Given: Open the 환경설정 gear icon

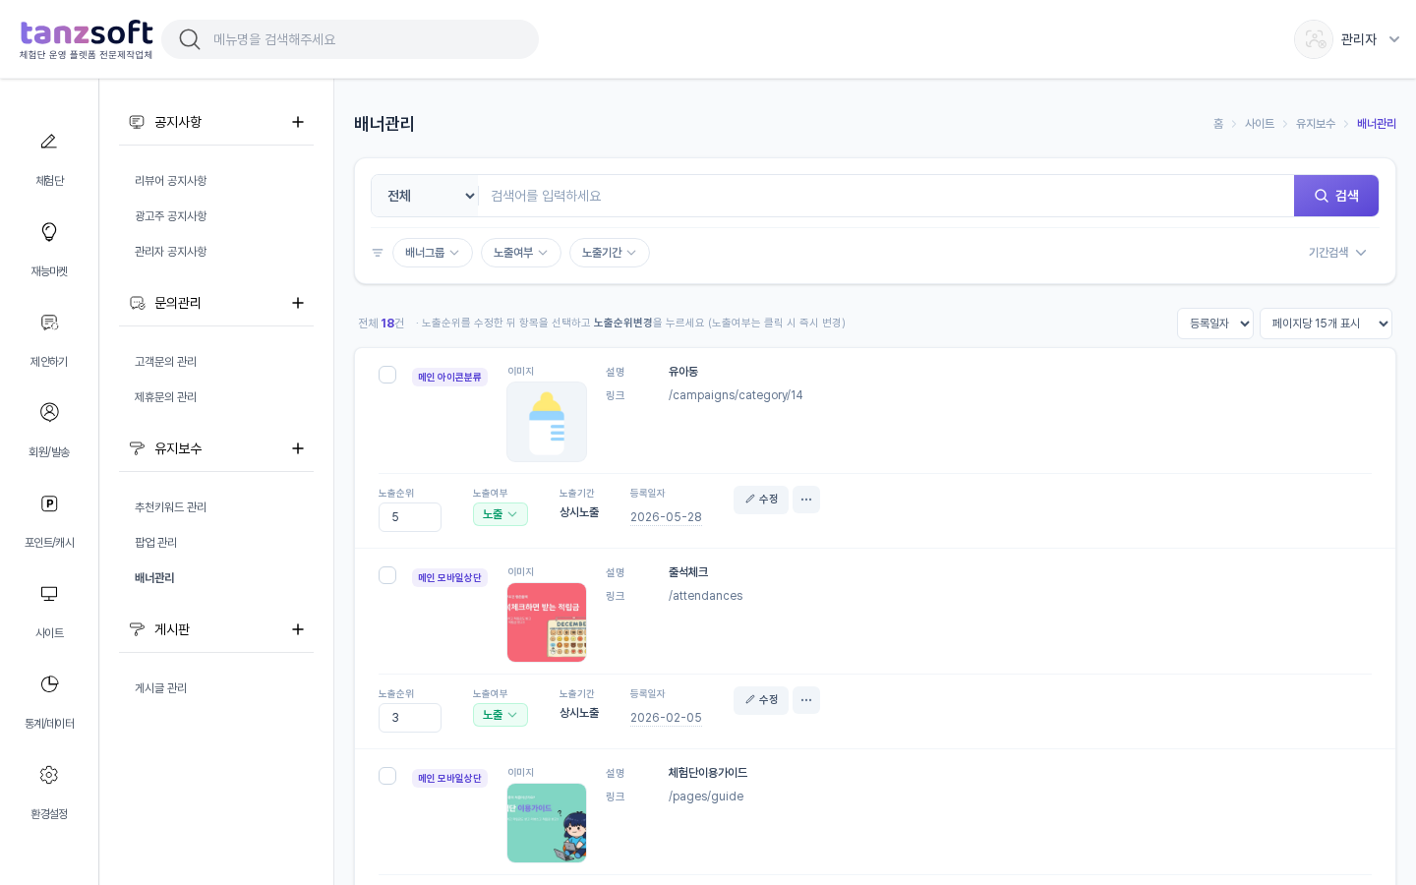Looking at the screenshot, I should tap(49, 775).
